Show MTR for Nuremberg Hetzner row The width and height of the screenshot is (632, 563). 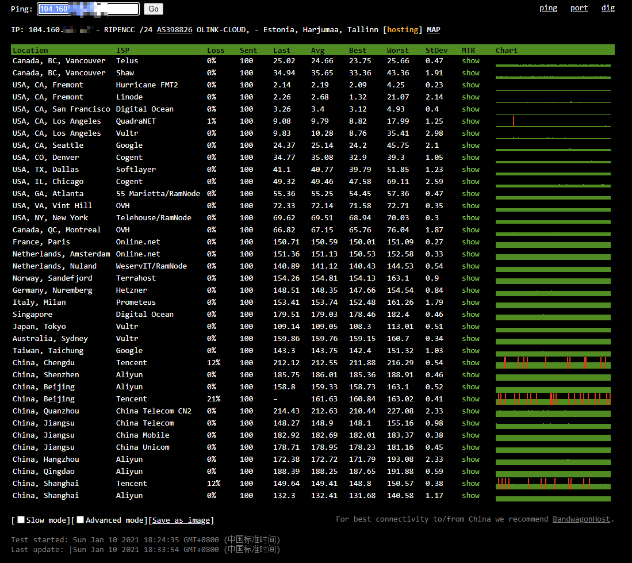coord(470,290)
